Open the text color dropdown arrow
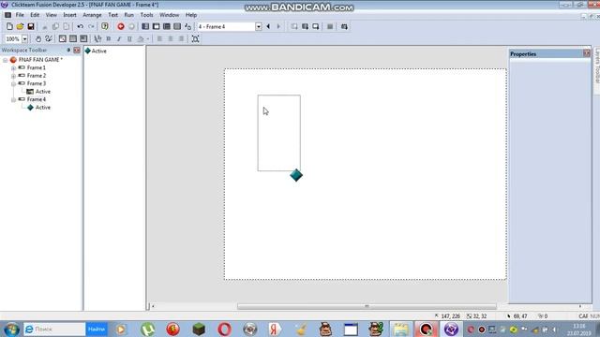The width and height of the screenshot is (600, 337). coord(148,39)
